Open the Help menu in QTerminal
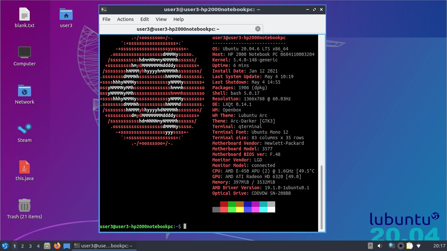 point(178,19)
